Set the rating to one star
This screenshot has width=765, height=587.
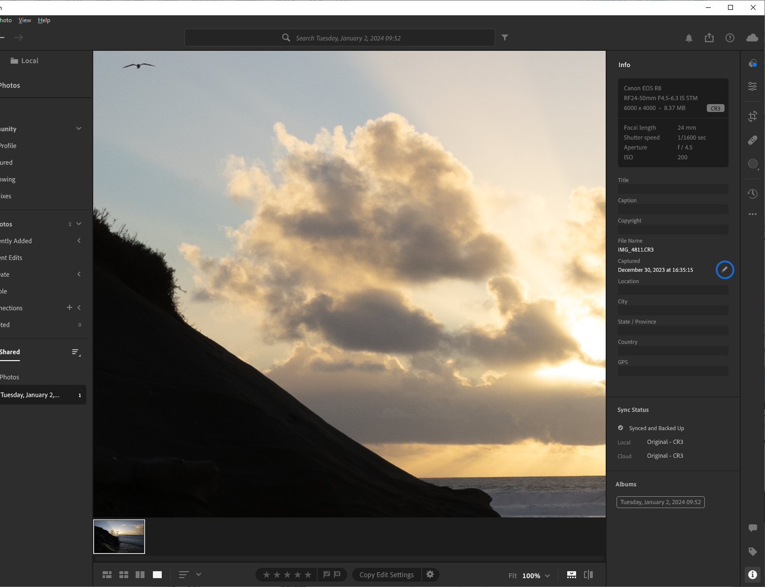(267, 575)
